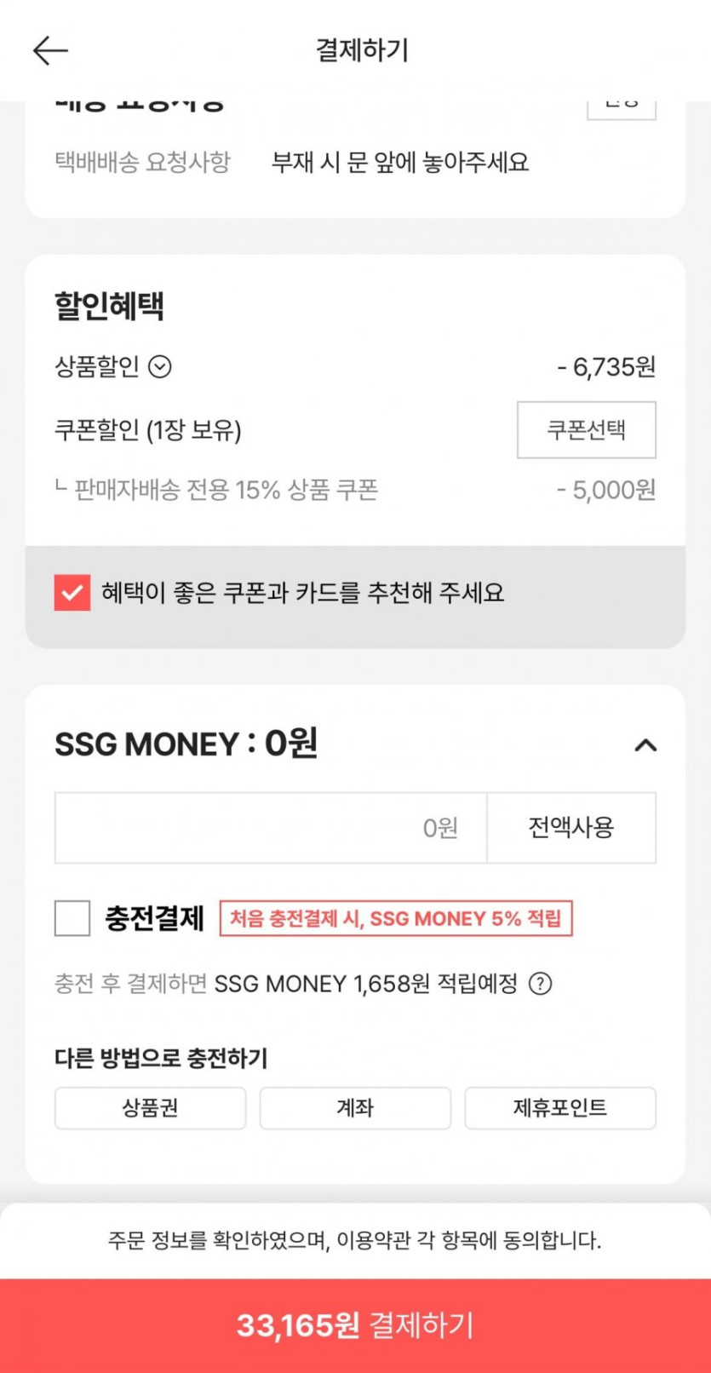
Task: Open the 쿠폰선택 coupon picker
Action: 586,429
